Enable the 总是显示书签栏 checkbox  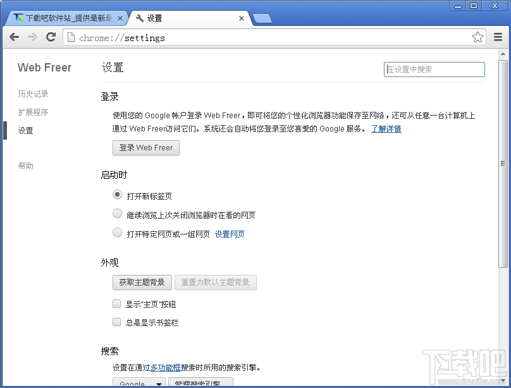pos(116,322)
